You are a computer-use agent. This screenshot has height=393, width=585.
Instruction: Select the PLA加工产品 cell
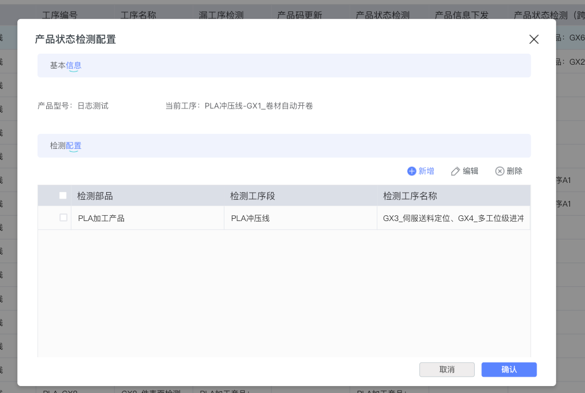point(101,218)
